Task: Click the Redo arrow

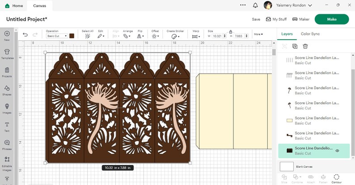Action: (35, 34)
